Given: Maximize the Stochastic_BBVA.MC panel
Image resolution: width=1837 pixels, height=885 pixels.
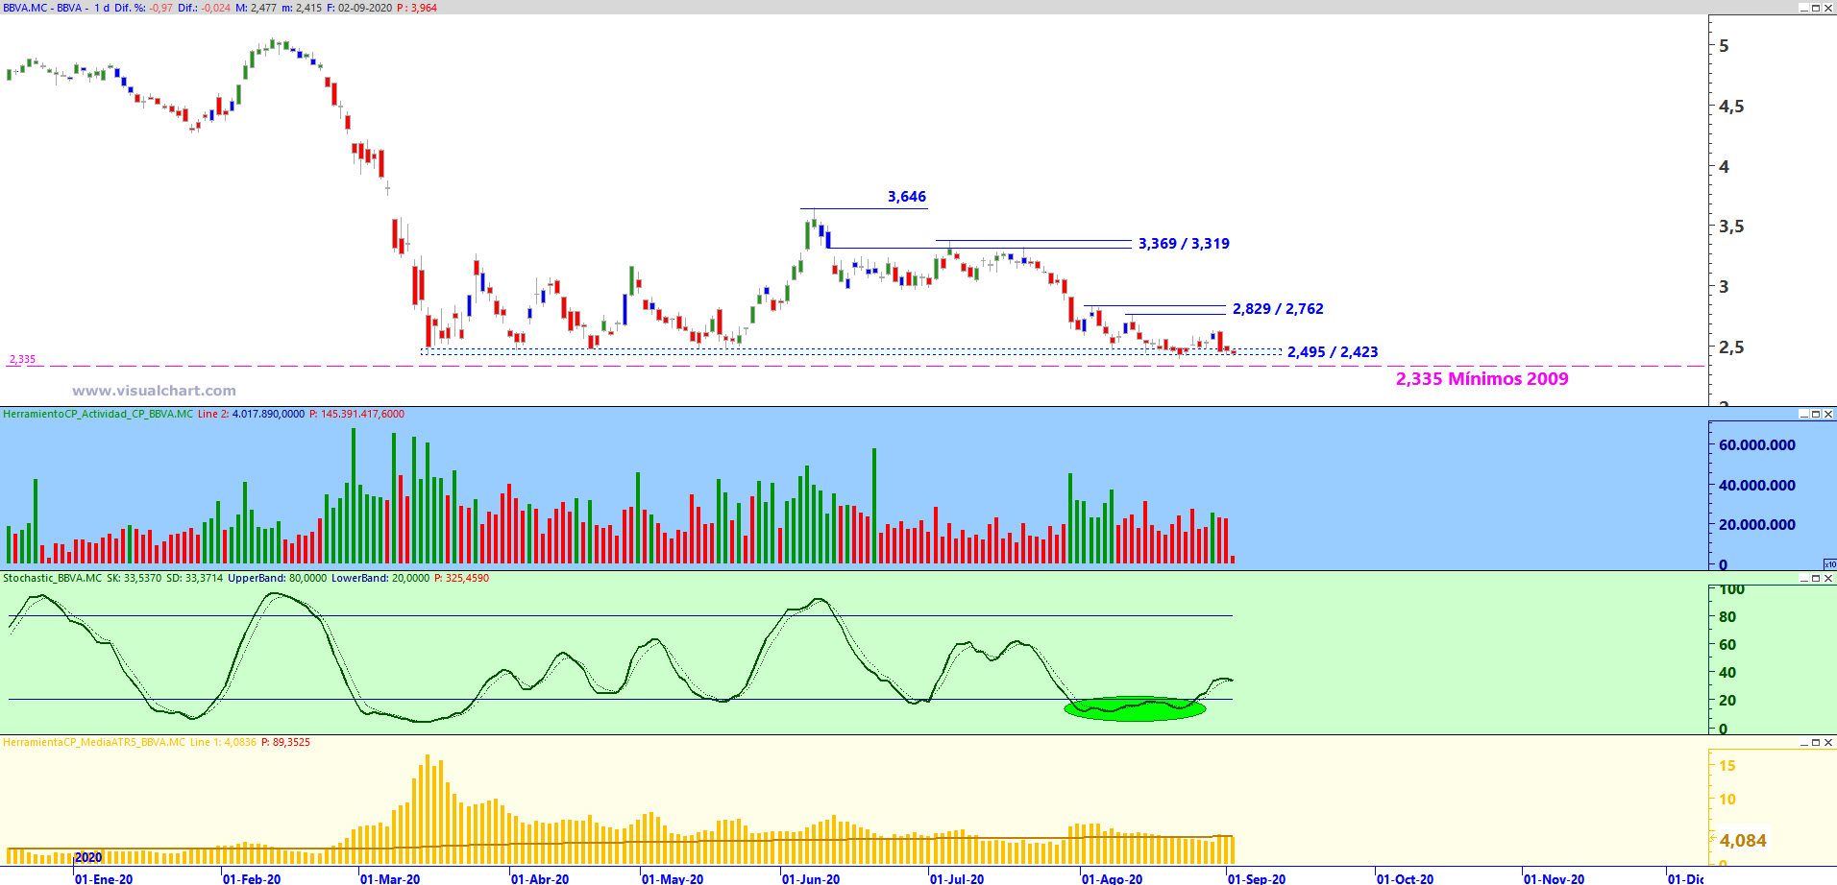Looking at the screenshot, I should [x=1816, y=578].
